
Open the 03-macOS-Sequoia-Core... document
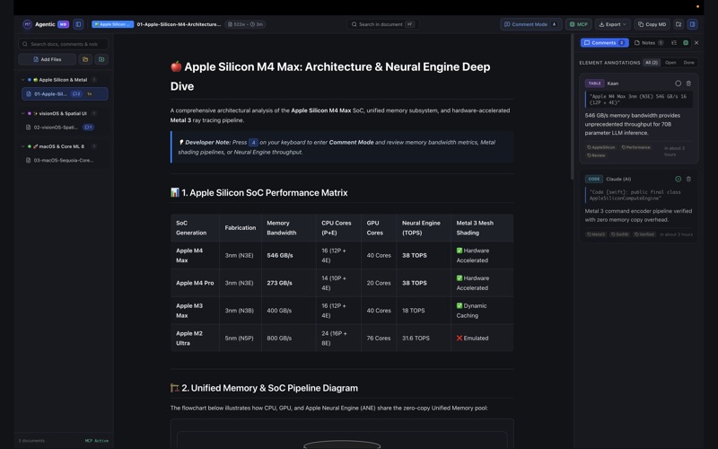(x=65, y=161)
